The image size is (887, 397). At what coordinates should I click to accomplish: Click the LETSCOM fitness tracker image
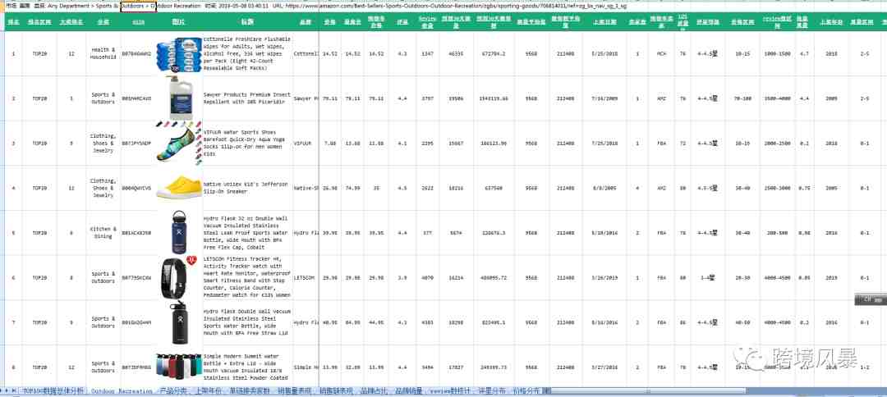pyautogui.click(x=179, y=276)
